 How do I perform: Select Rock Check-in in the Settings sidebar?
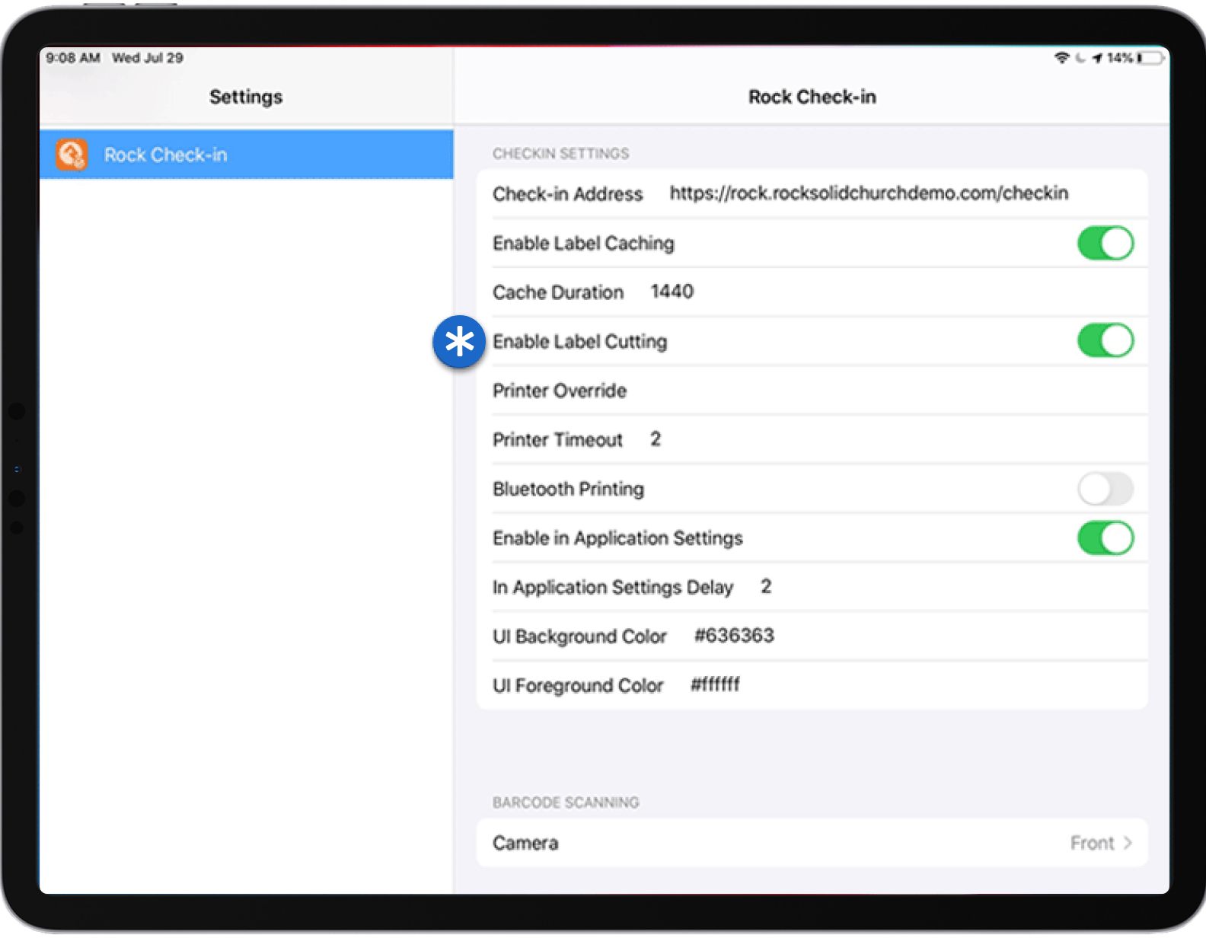pos(246,155)
